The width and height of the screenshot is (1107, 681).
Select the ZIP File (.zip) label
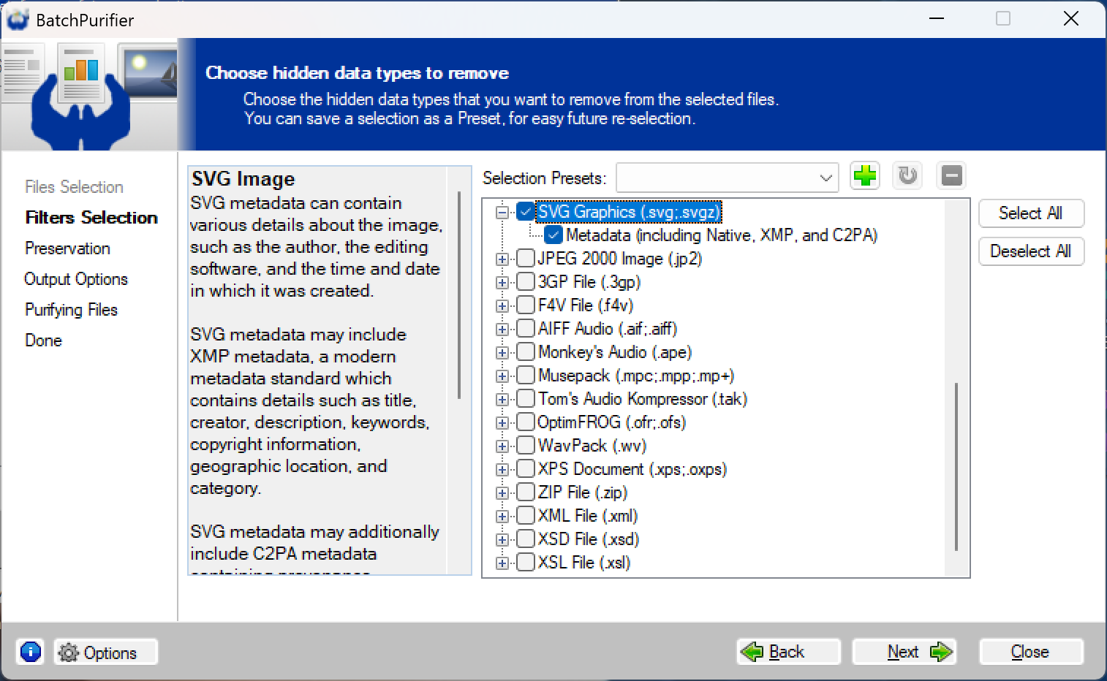tap(583, 492)
